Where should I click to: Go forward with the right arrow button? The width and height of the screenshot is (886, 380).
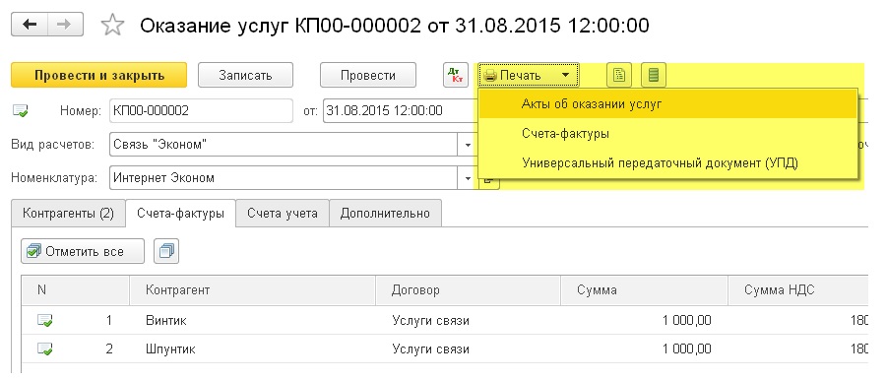[66, 25]
